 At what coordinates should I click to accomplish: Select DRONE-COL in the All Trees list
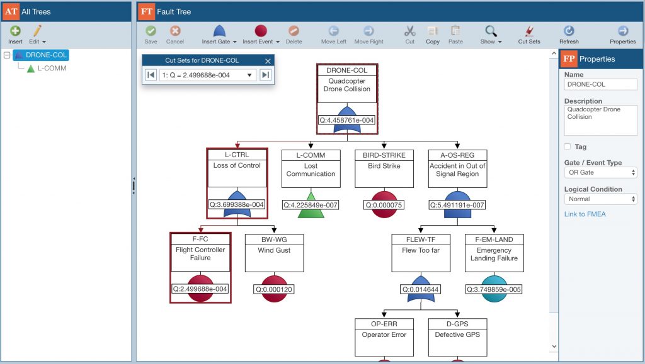point(41,55)
